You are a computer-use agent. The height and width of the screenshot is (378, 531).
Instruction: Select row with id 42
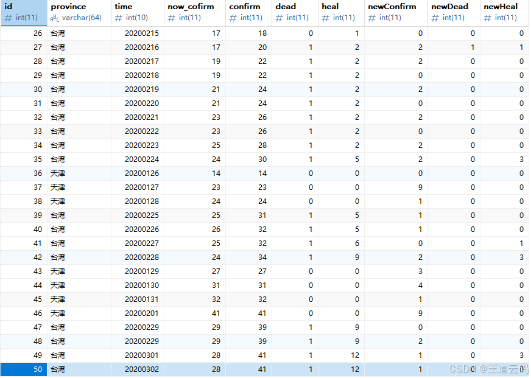click(264, 257)
